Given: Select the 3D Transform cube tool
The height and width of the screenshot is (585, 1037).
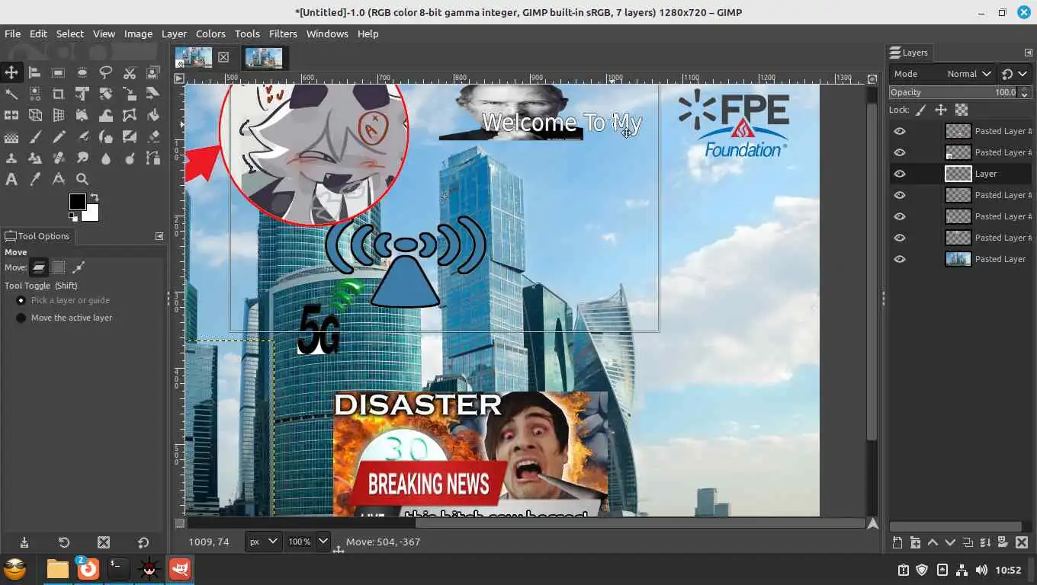Looking at the screenshot, I should coord(34,116).
